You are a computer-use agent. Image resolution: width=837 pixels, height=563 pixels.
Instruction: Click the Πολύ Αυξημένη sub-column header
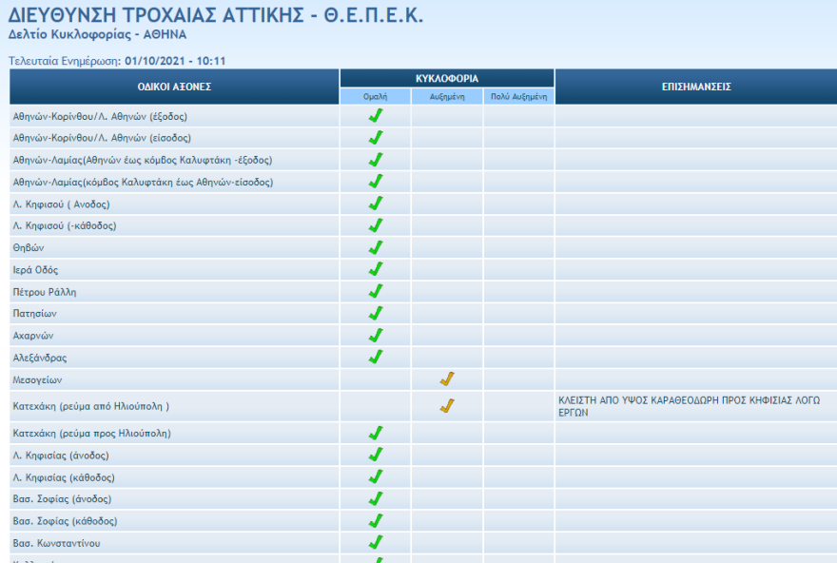pyautogui.click(x=518, y=97)
